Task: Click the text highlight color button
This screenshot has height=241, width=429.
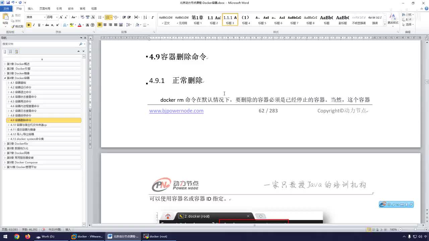Action: pyautogui.click(x=72, y=25)
